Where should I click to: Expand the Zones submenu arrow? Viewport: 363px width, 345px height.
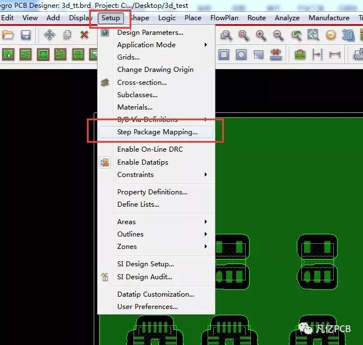click(205, 247)
